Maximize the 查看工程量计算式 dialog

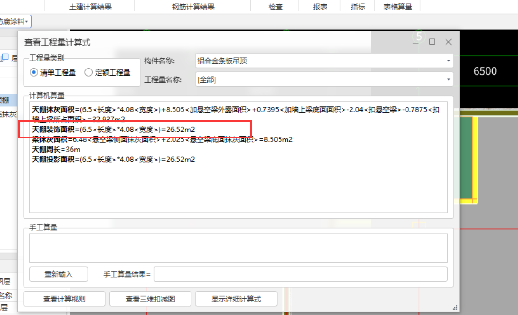(432, 42)
